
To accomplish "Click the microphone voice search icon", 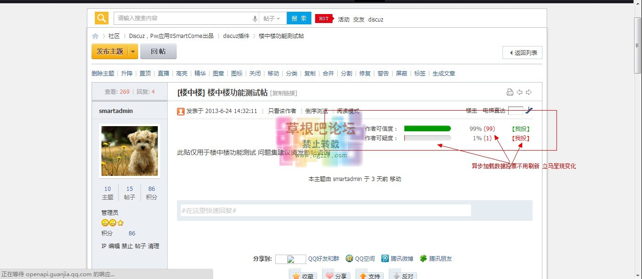I will click(255, 19).
